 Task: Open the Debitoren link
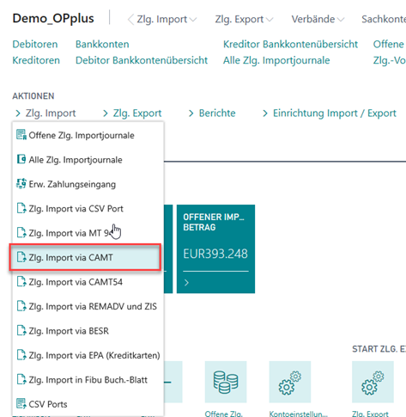click(x=35, y=44)
